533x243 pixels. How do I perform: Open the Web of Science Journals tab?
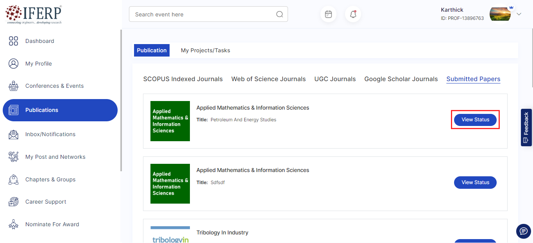[x=268, y=79]
